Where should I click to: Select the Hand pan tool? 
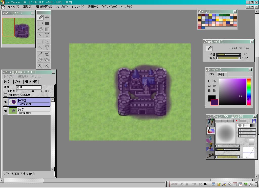[x=40, y=60]
